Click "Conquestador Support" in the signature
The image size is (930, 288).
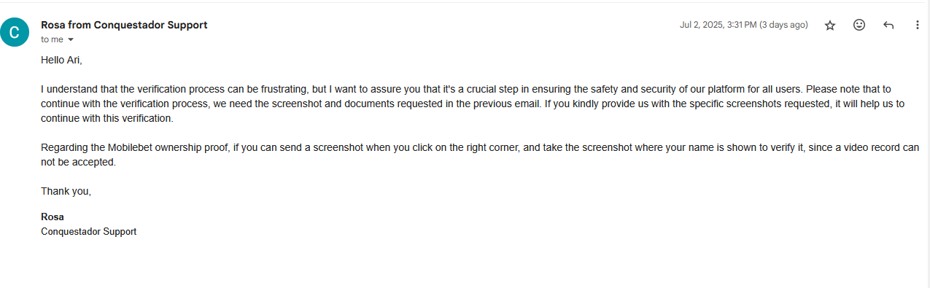(x=89, y=231)
